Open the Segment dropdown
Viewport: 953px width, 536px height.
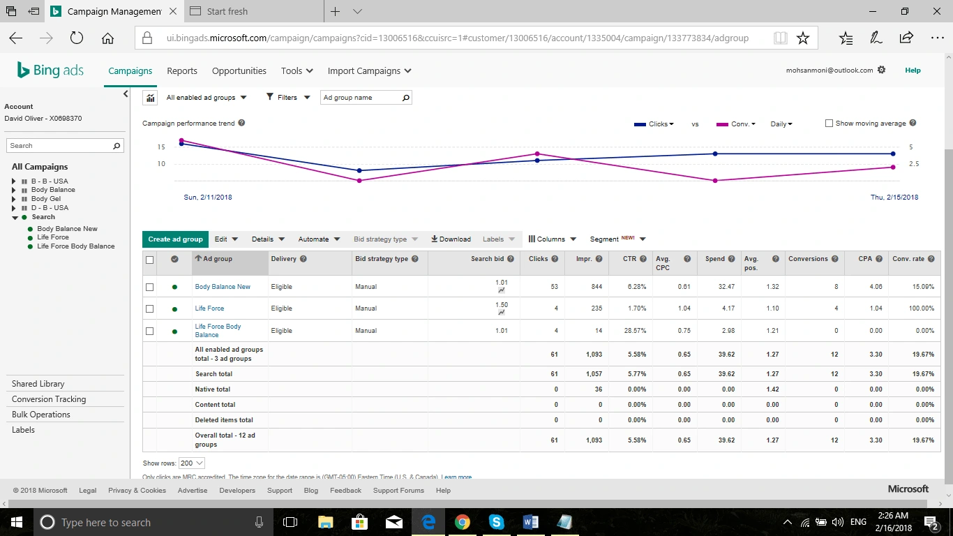coord(618,239)
